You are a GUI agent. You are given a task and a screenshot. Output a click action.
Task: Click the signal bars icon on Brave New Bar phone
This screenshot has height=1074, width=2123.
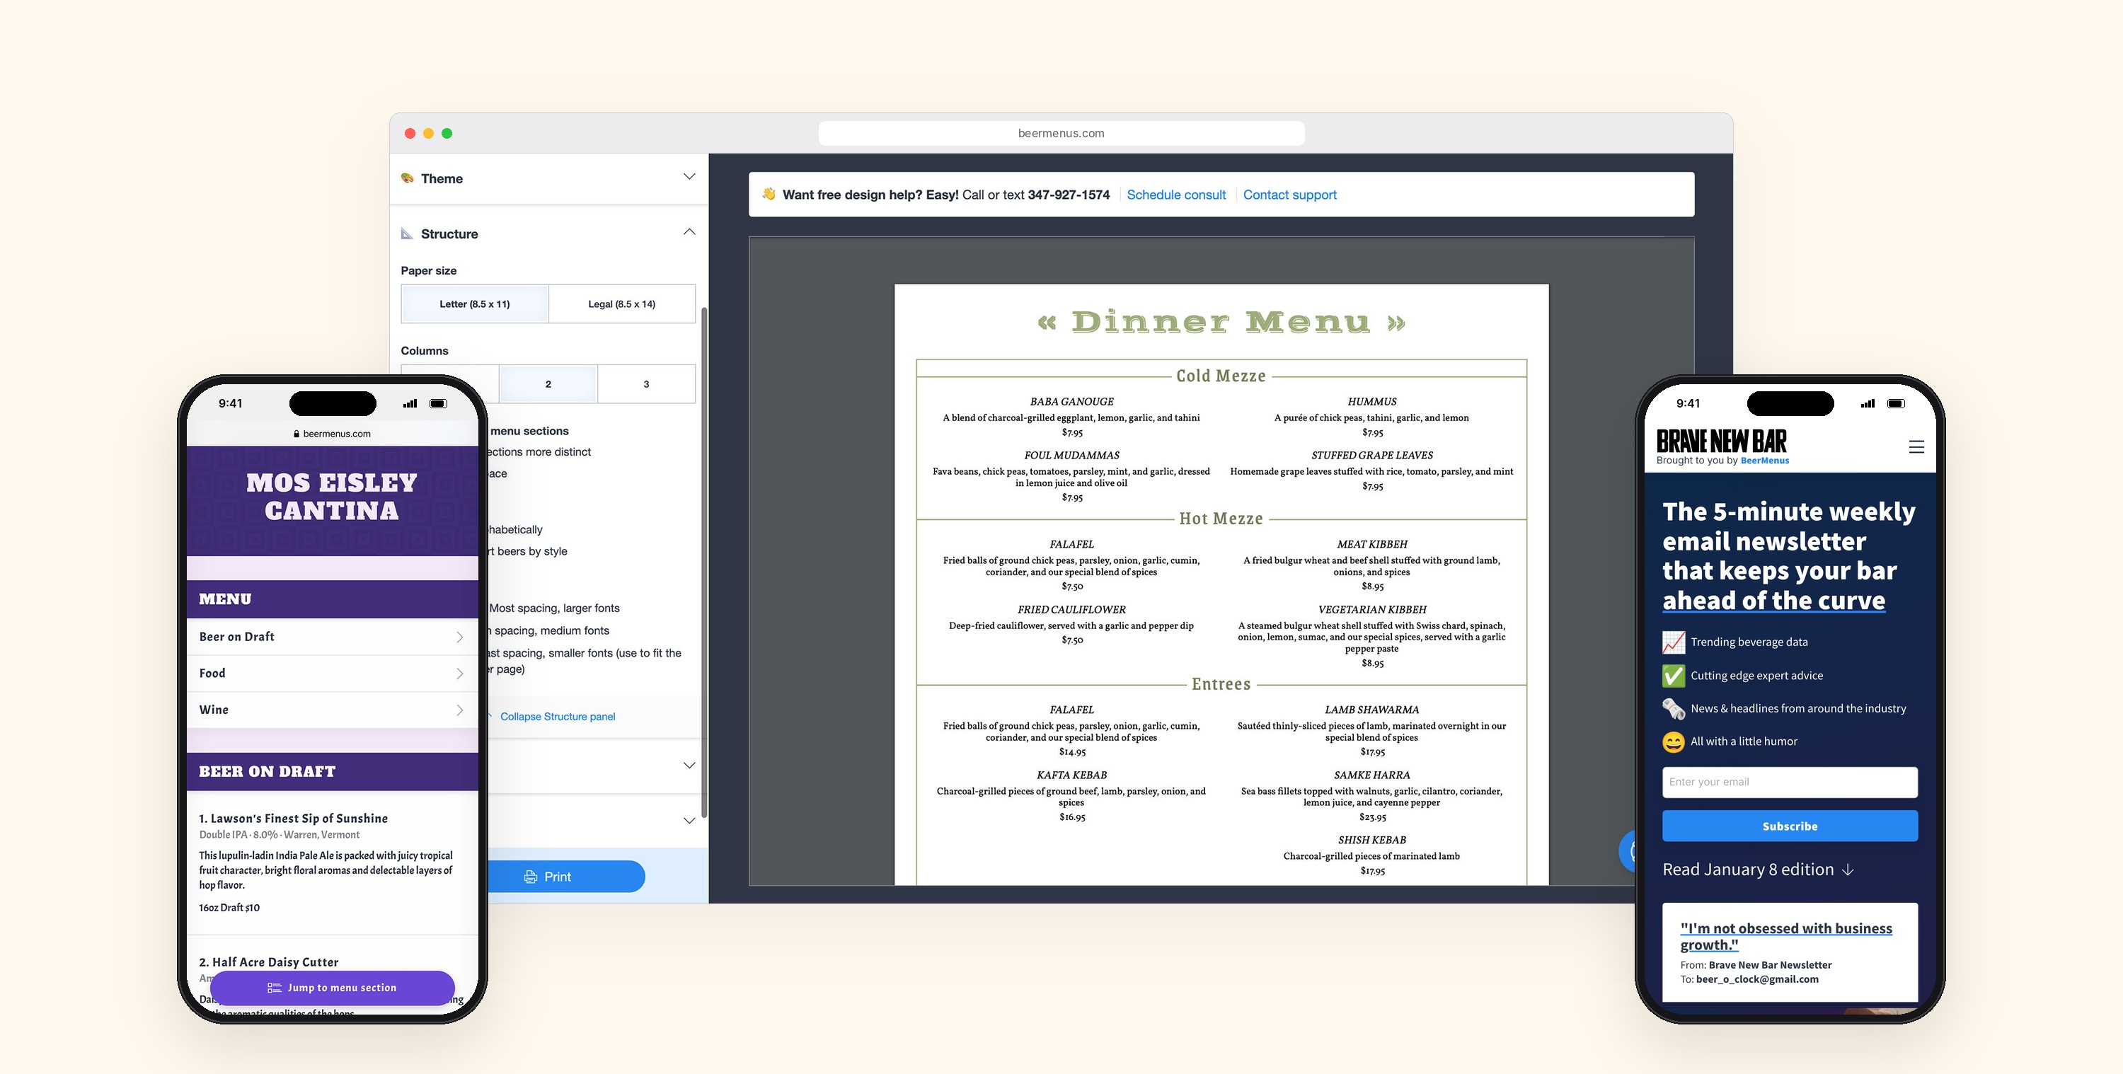1868,404
